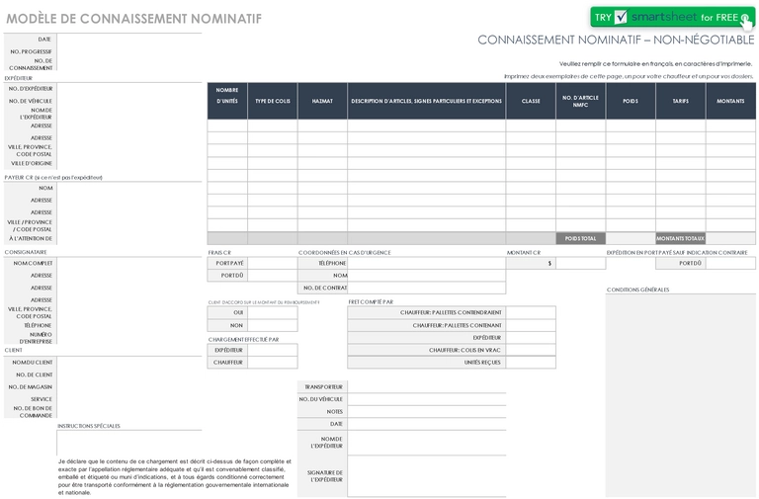Click the À L'ATTENTION DE field
Screen dimensions: 759x499
[x=129, y=238]
